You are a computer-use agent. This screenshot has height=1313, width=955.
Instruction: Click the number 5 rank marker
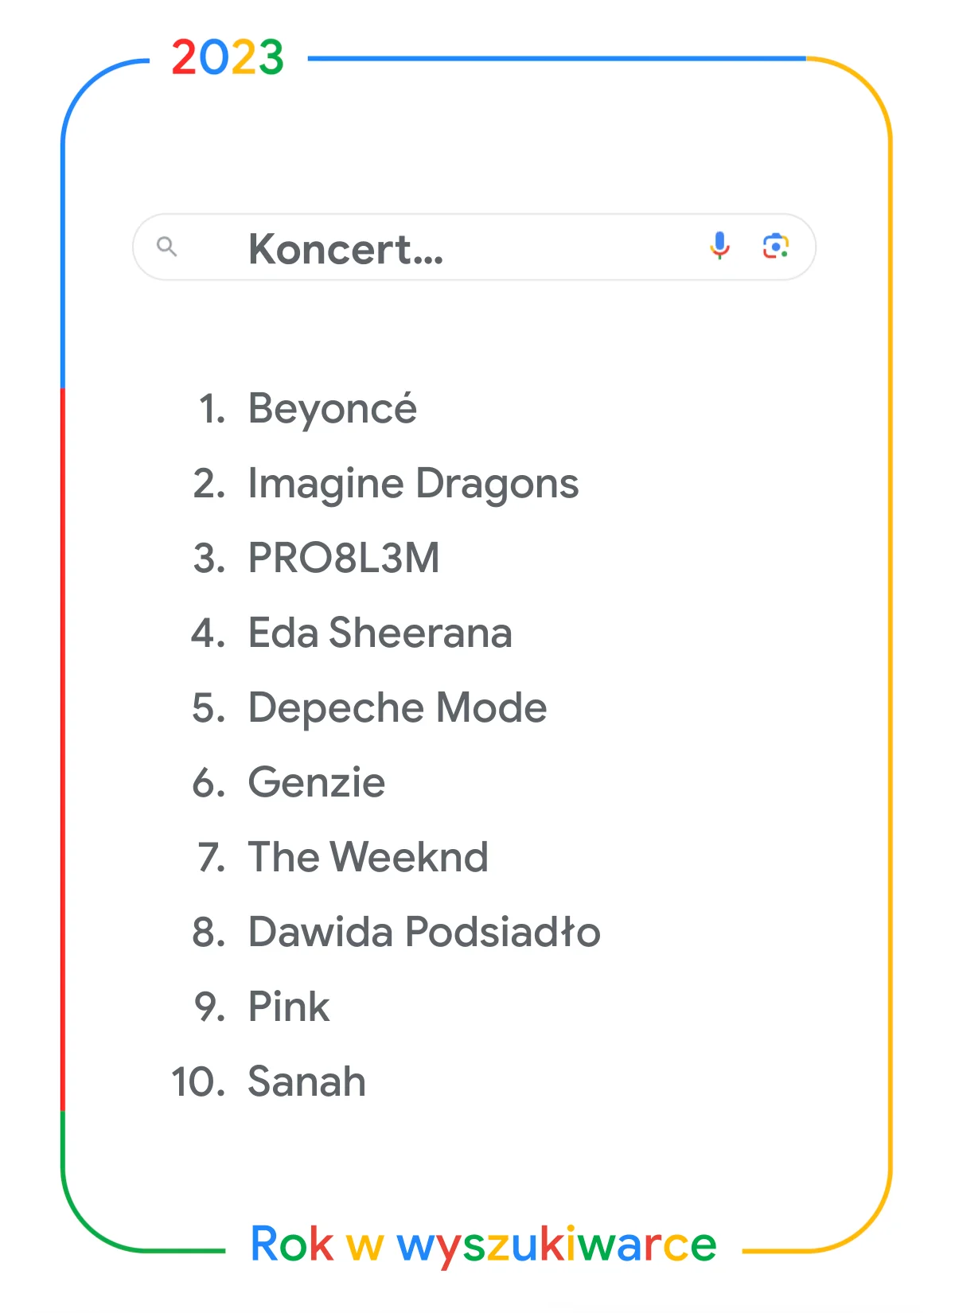pos(209,708)
